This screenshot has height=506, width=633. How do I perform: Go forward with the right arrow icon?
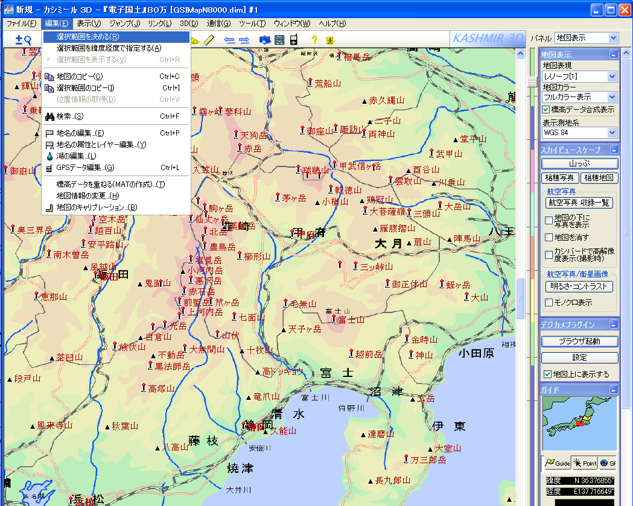pyautogui.click(x=244, y=40)
